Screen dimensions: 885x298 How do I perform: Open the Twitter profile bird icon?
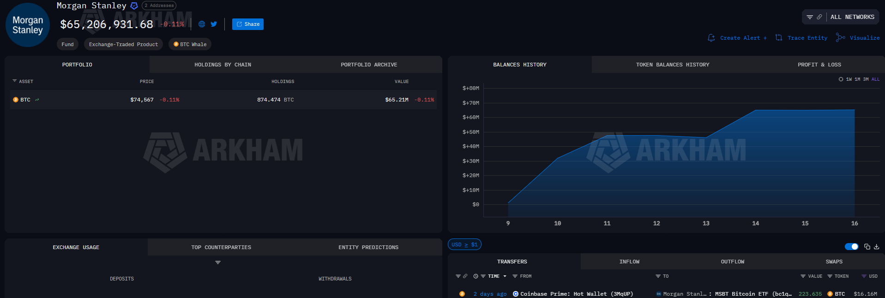coord(214,24)
